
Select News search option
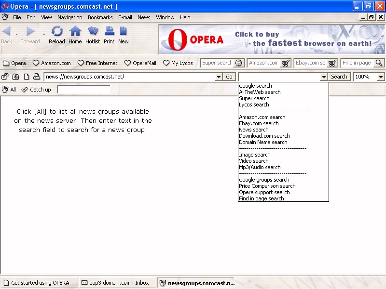283,130
